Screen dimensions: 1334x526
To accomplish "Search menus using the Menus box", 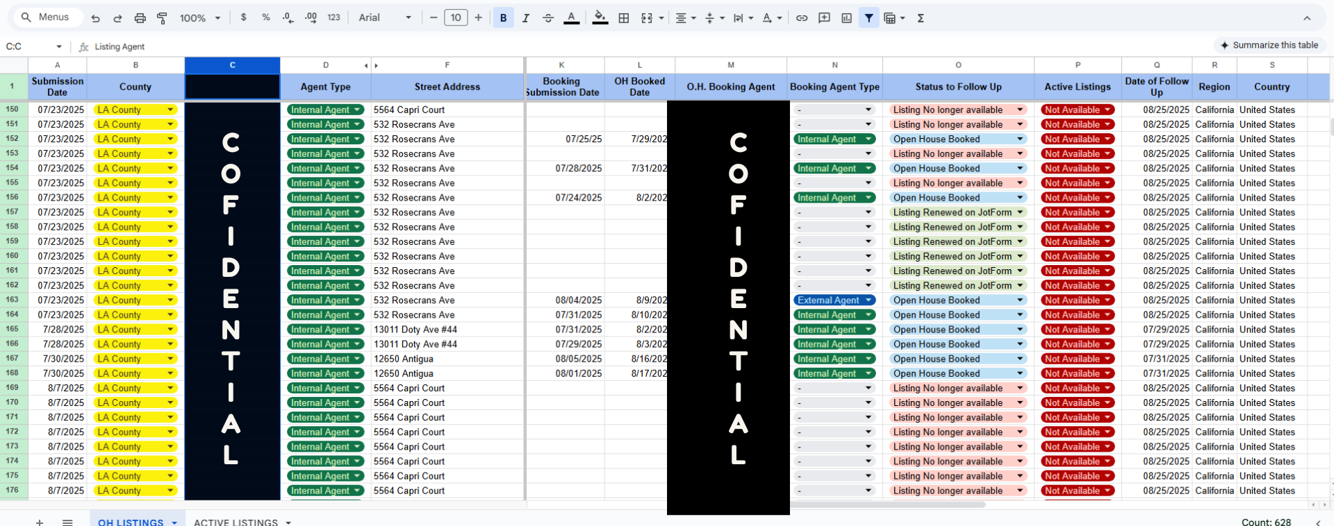I will (x=47, y=17).
